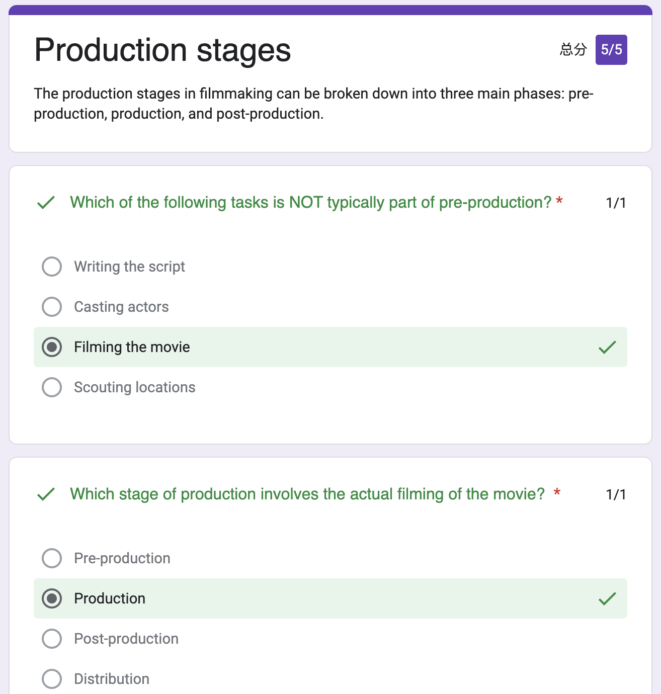Image resolution: width=661 pixels, height=694 pixels.
Task: Click the NOT typically part of pre-production question text
Action: point(311,202)
